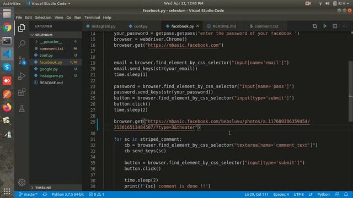Open Skype from the dock
The image size is (353, 198).
pos(7,67)
